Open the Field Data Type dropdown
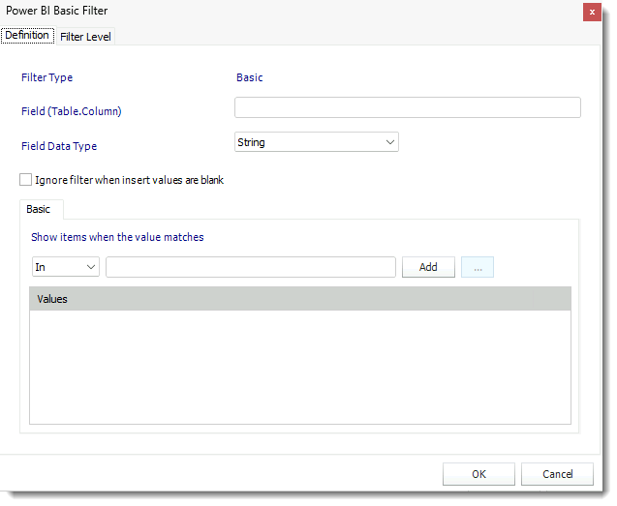617x506 pixels. (317, 142)
